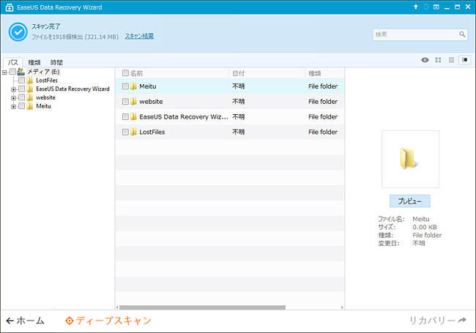The image size is (476, 333).
Task: Click the LostFiles label in the tree
Action: click(x=47, y=81)
